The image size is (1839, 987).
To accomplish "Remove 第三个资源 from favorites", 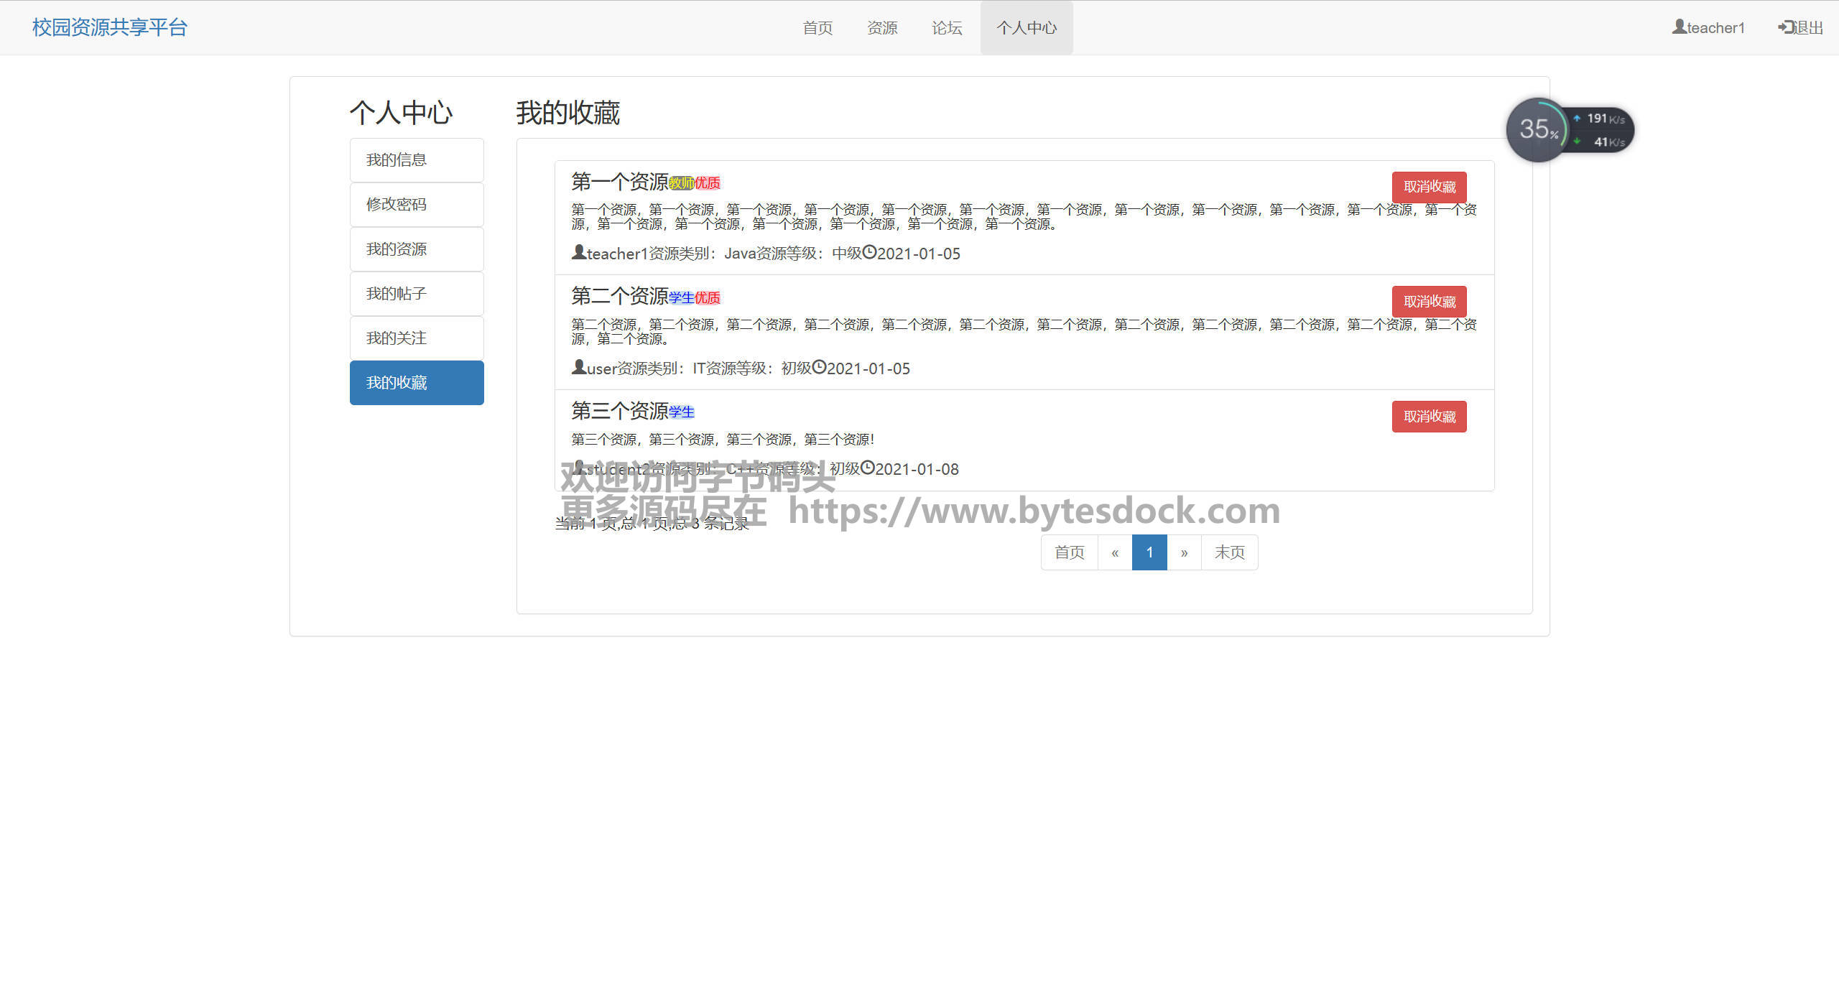I will pyautogui.click(x=1429, y=417).
